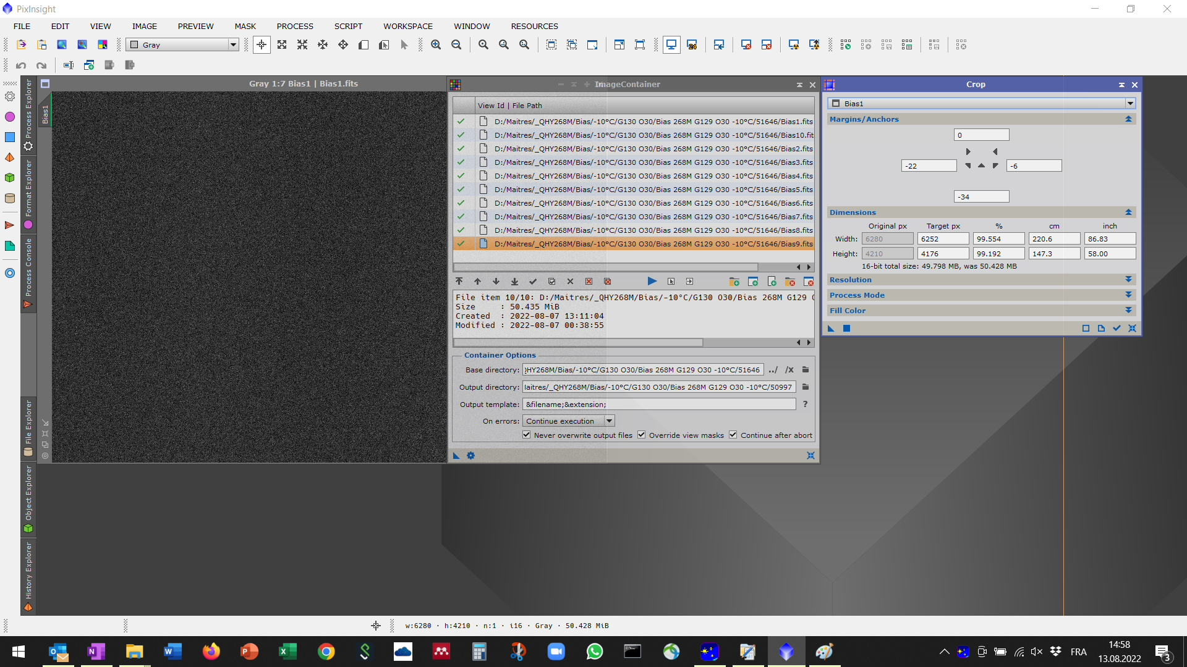Click the Zoom Out magnifier icon
This screenshot has width=1187, height=667.
(x=456, y=44)
